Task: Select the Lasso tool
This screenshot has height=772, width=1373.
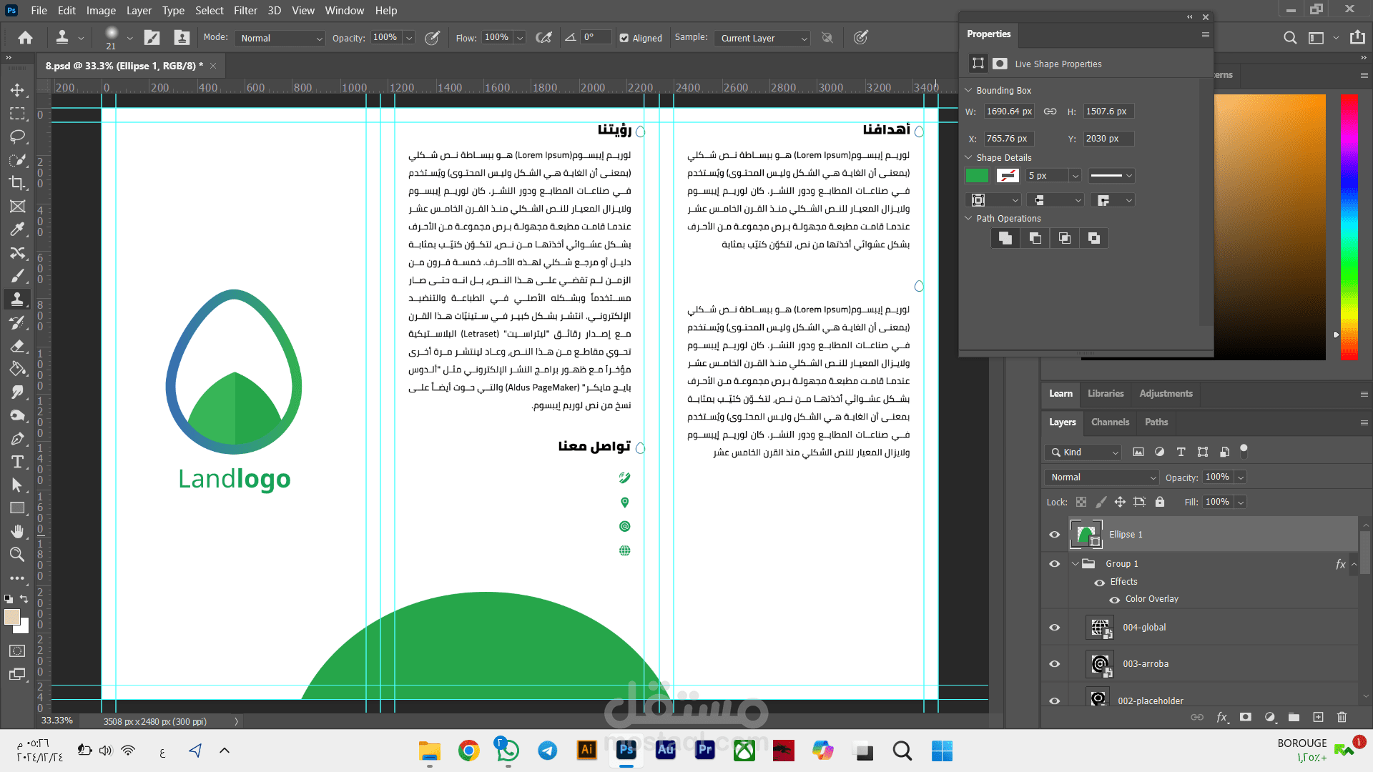Action: click(x=18, y=137)
